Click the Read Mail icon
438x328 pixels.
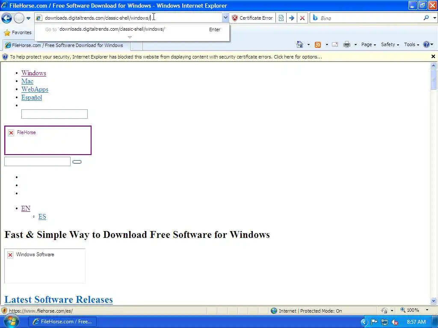tap(334, 44)
